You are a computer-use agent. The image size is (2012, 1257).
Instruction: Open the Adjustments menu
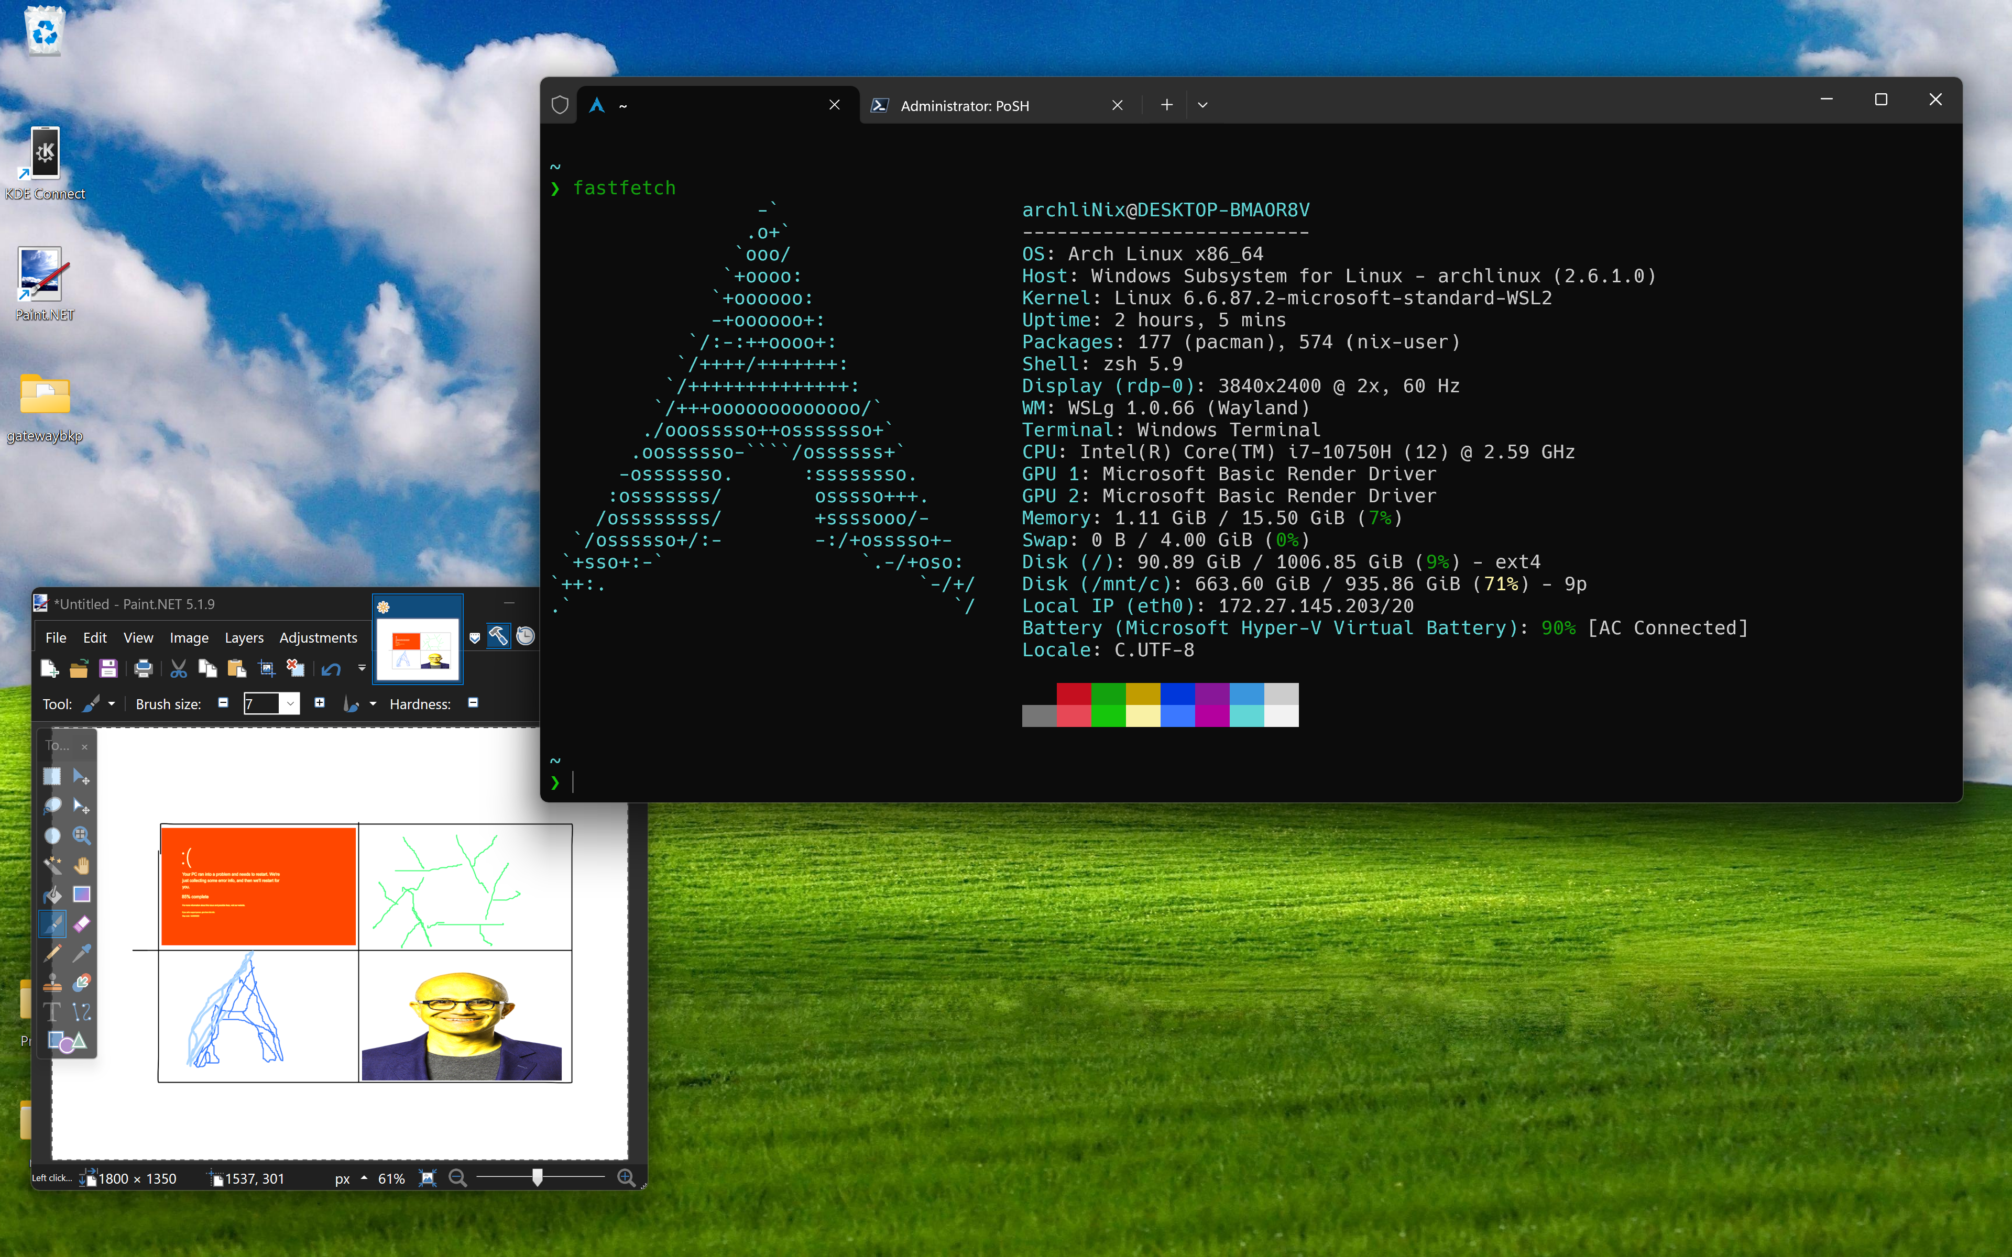tap(318, 637)
